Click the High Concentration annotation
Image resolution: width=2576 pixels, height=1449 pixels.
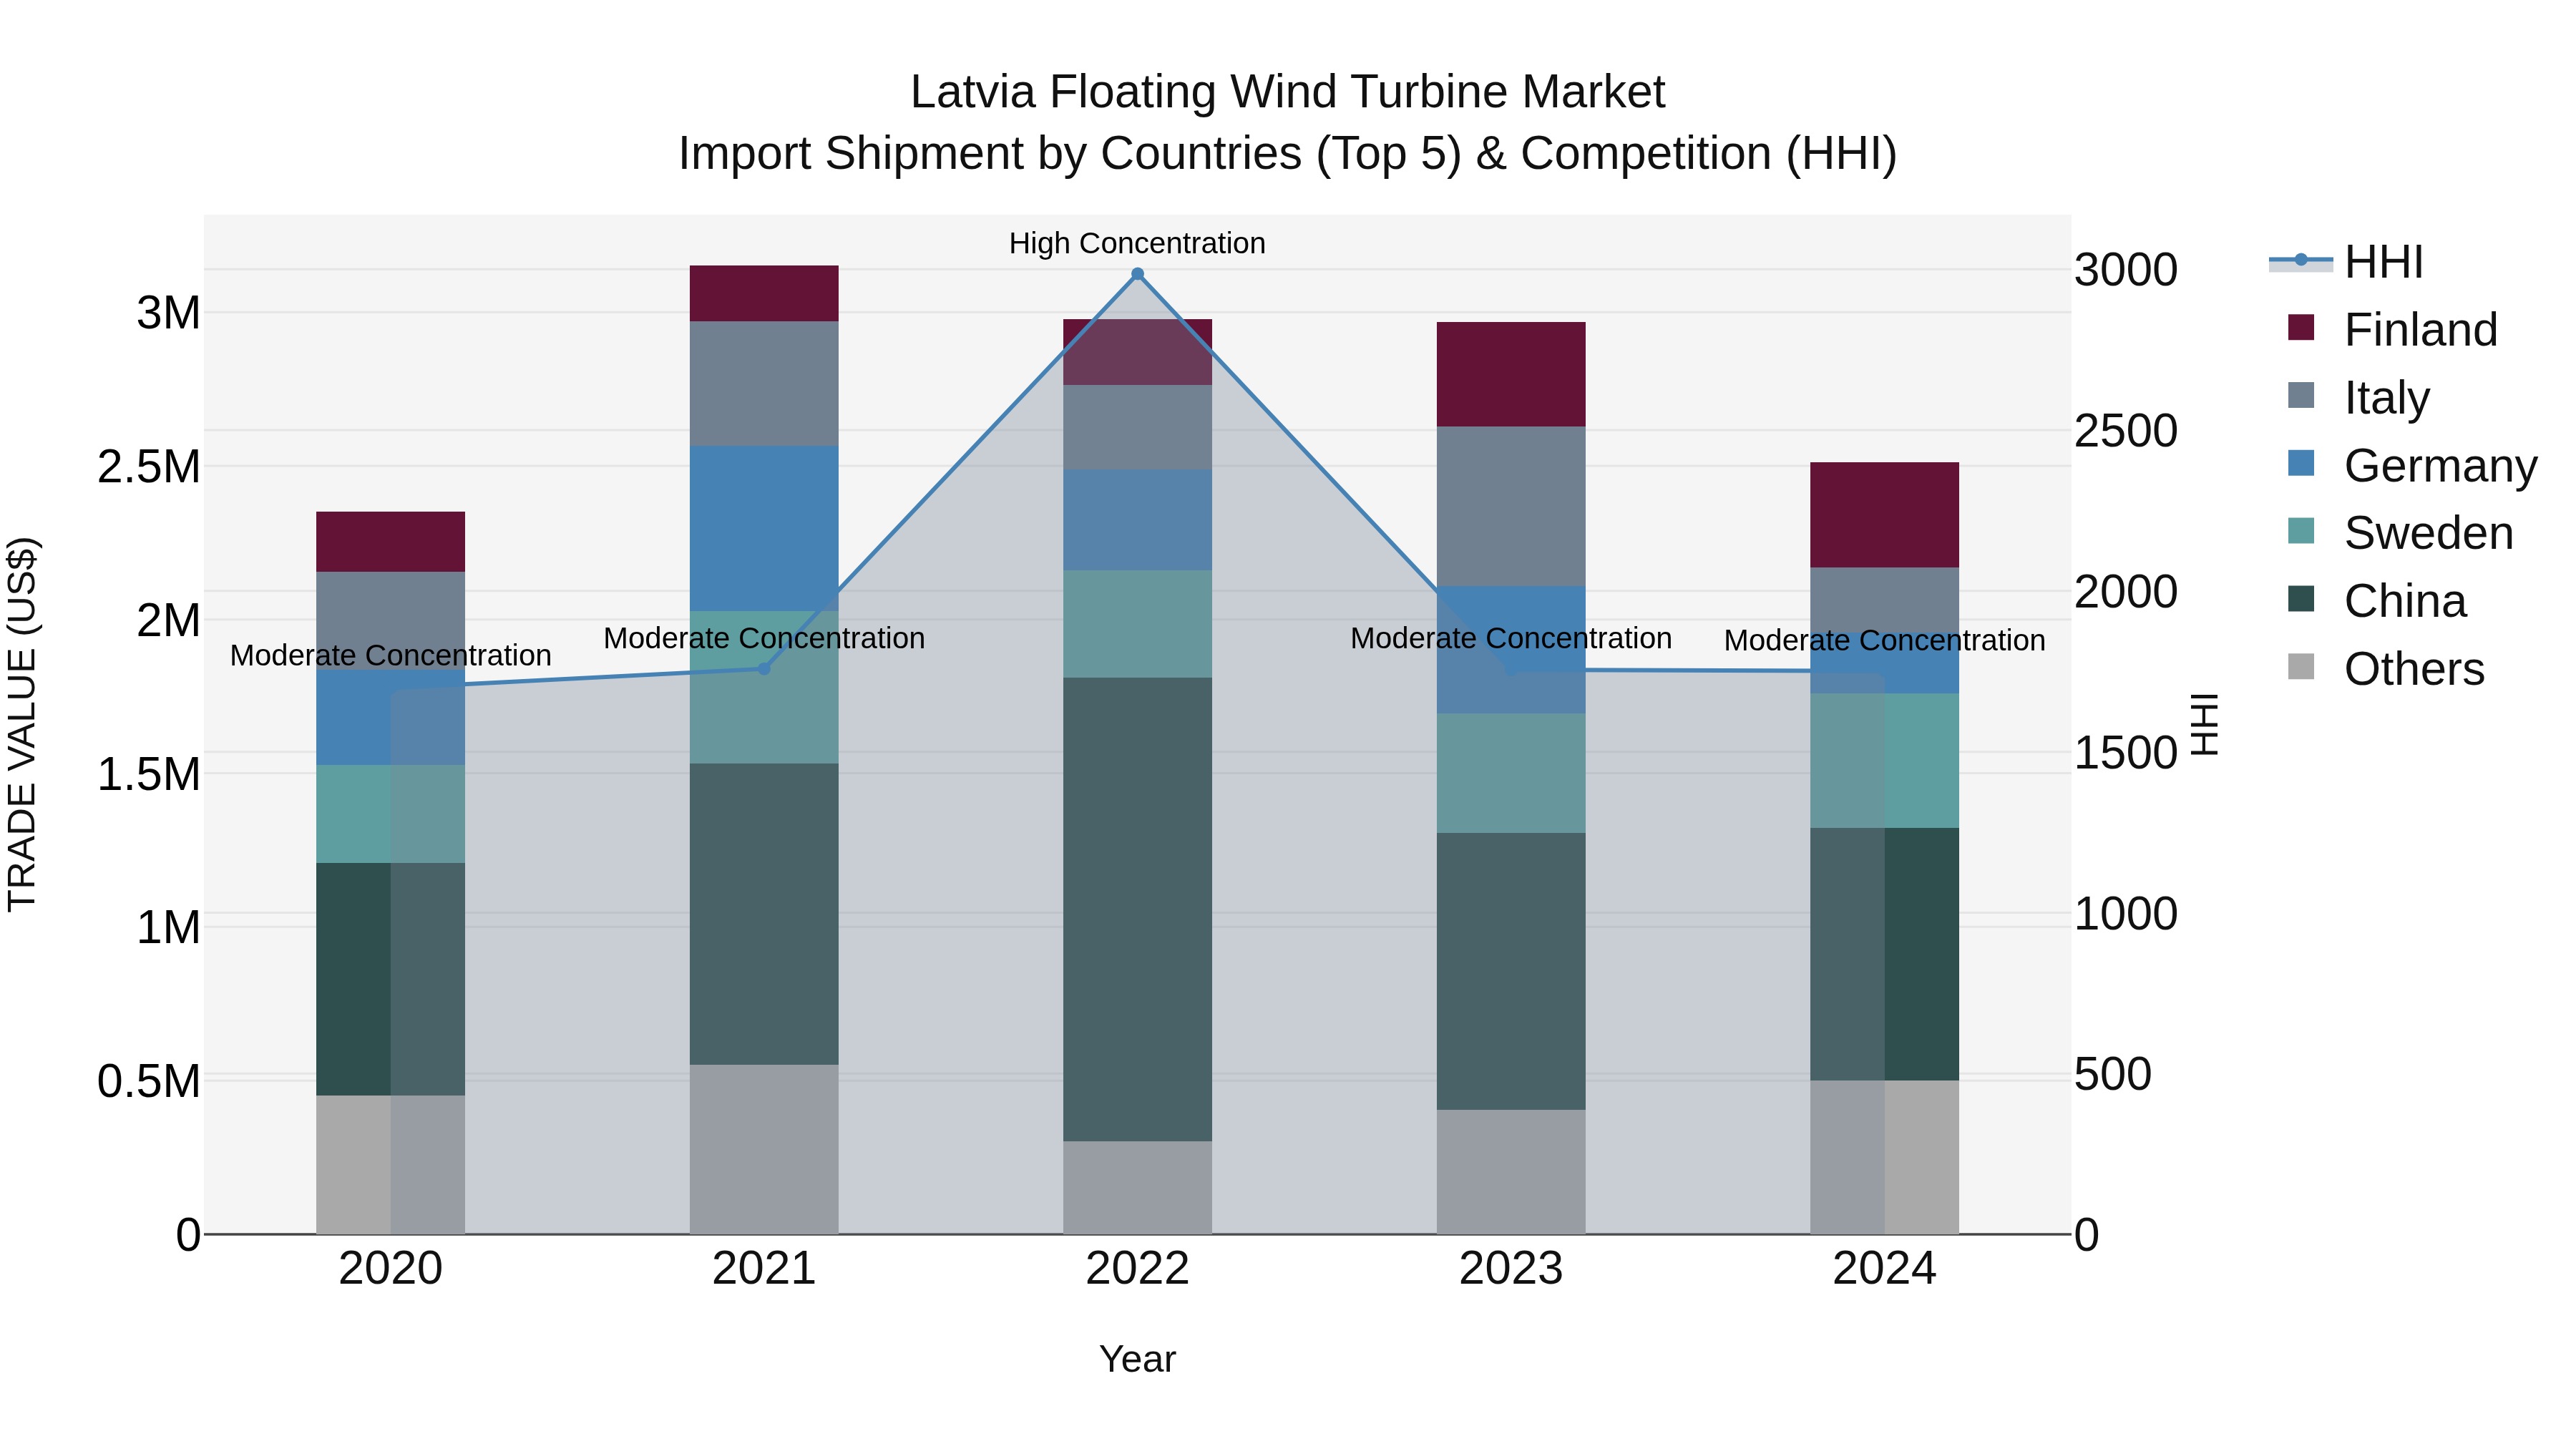(x=1137, y=243)
